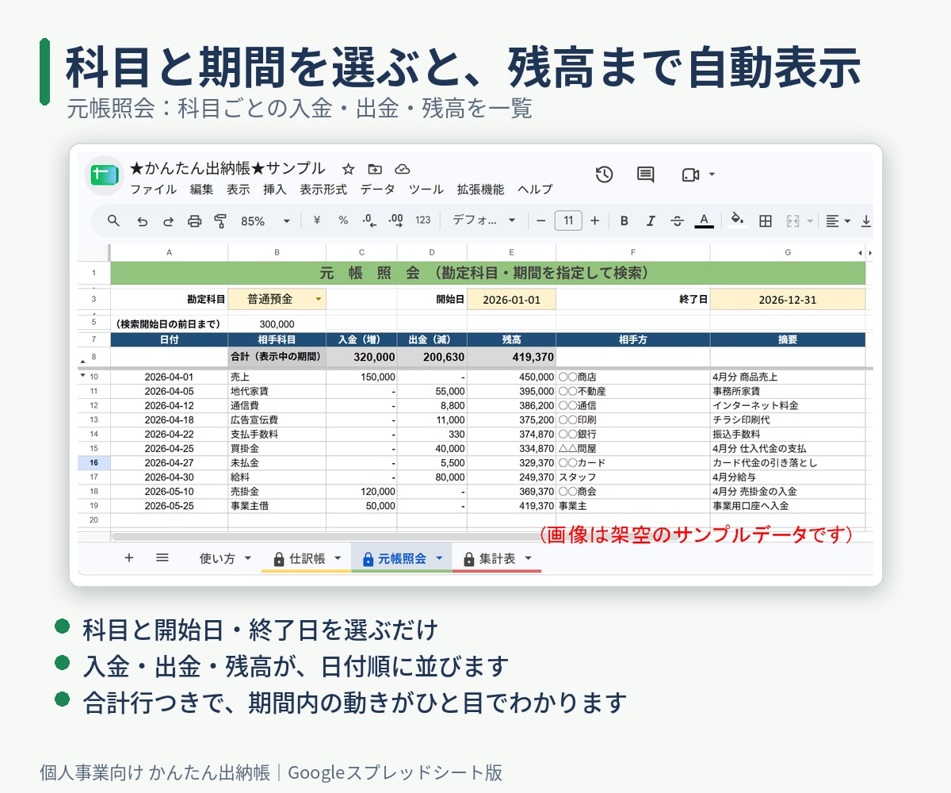
Task: Format as percent
Action: [343, 220]
